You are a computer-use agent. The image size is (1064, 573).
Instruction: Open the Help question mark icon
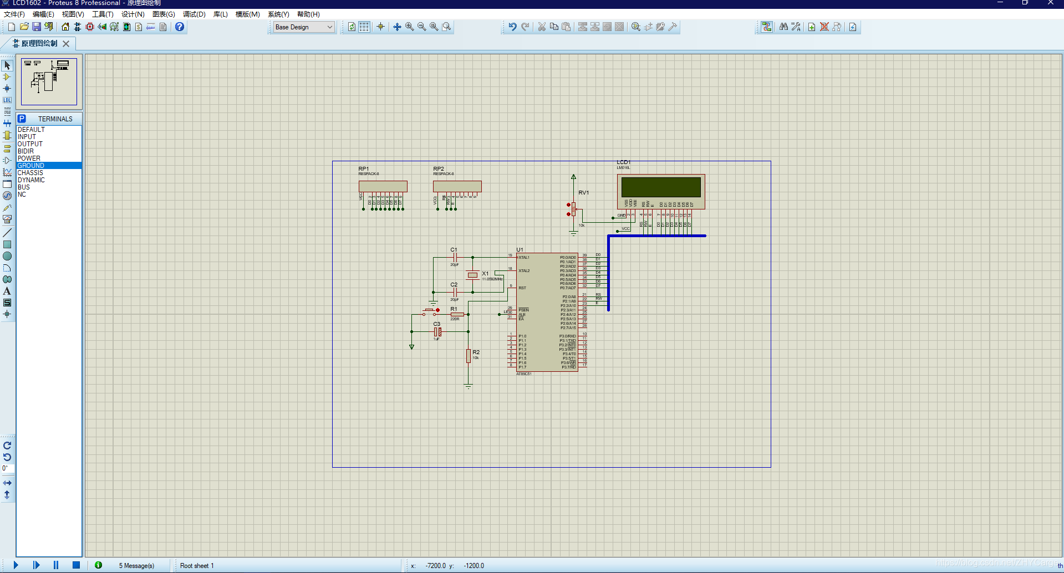(x=180, y=27)
